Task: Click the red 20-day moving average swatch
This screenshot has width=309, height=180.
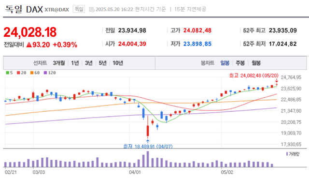Action: 18,73
